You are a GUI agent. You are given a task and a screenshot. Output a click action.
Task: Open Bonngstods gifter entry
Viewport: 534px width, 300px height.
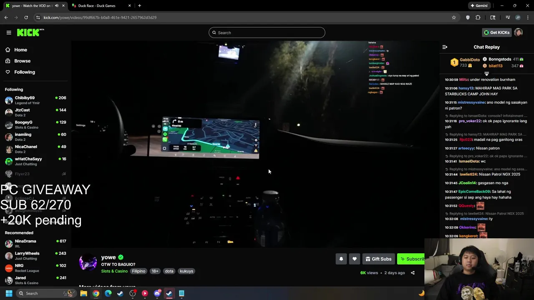click(x=503, y=59)
